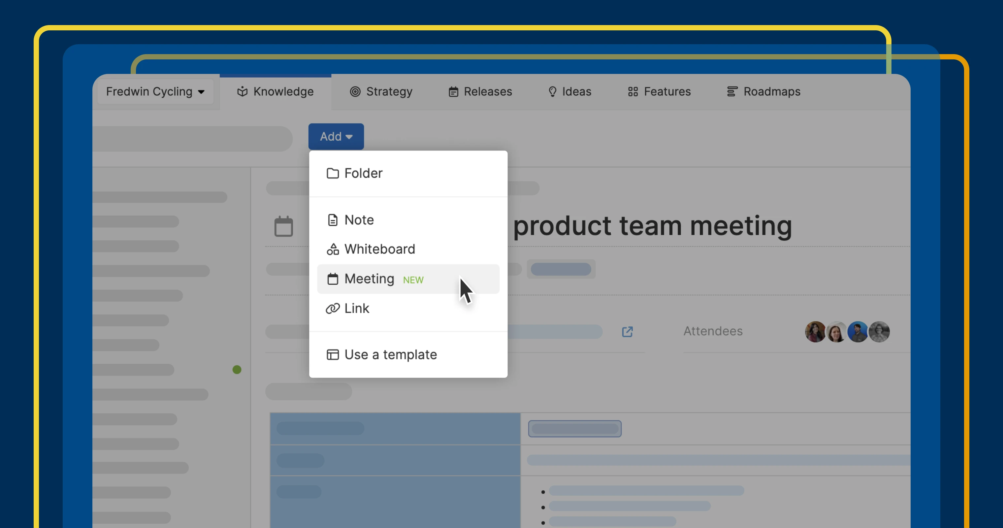
Task: Click the Knowledge tab book icon
Action: point(242,91)
